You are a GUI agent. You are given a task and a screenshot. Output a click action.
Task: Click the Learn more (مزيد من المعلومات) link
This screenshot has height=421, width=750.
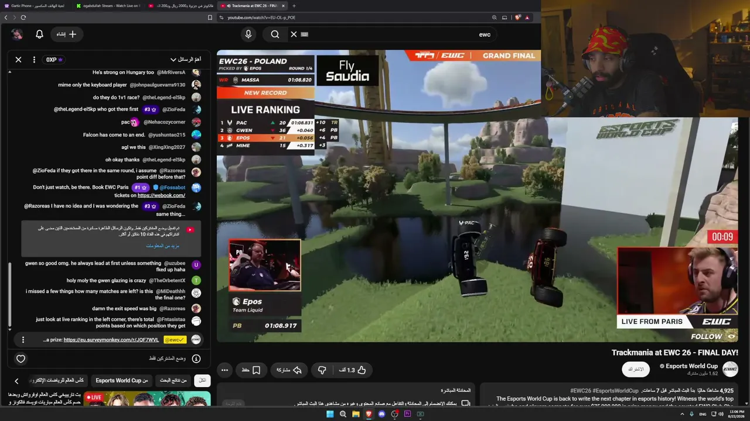click(x=163, y=246)
